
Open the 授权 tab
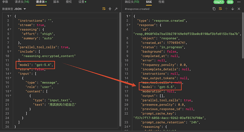[x=69, y=2]
